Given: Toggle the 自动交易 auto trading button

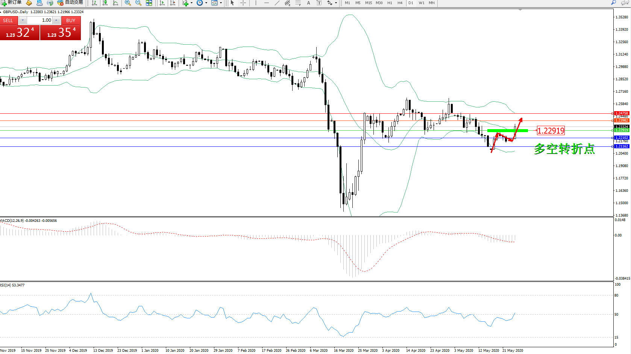Looking at the screenshot, I should (70, 3).
